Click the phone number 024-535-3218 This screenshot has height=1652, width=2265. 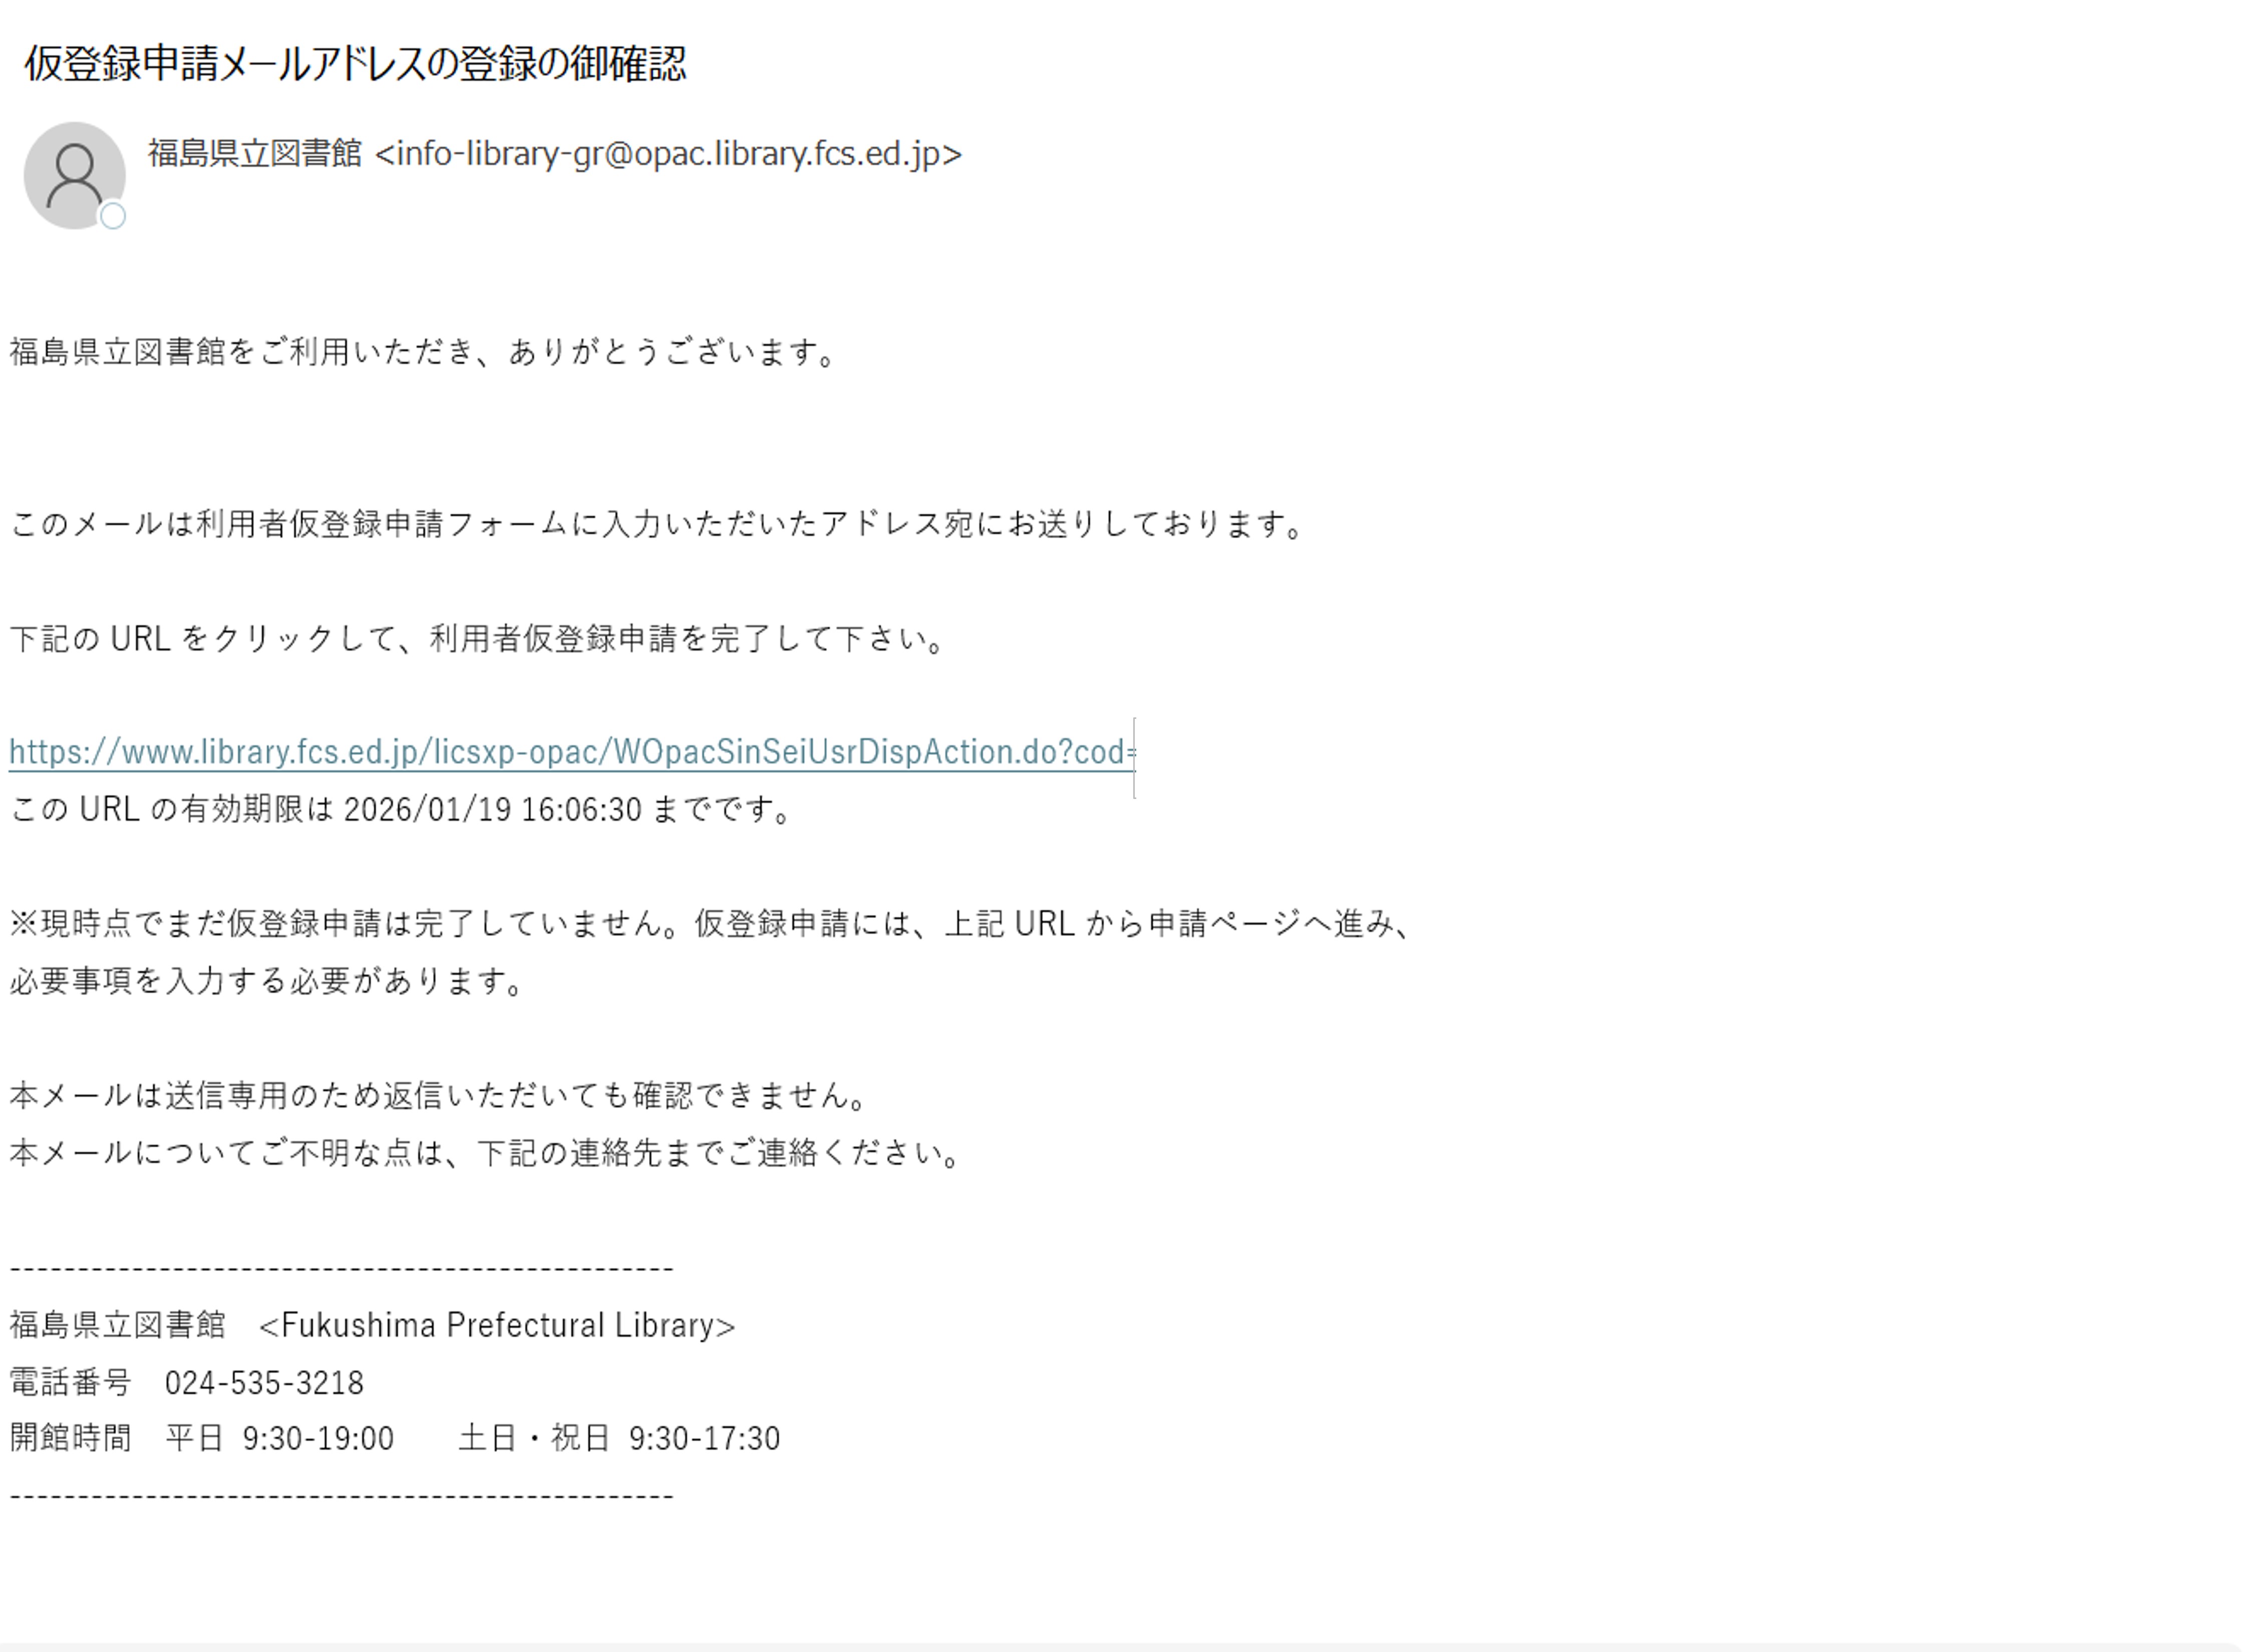(x=264, y=1383)
